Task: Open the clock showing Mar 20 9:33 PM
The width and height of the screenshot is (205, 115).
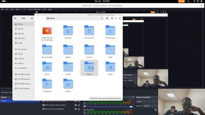Action: (102, 1)
